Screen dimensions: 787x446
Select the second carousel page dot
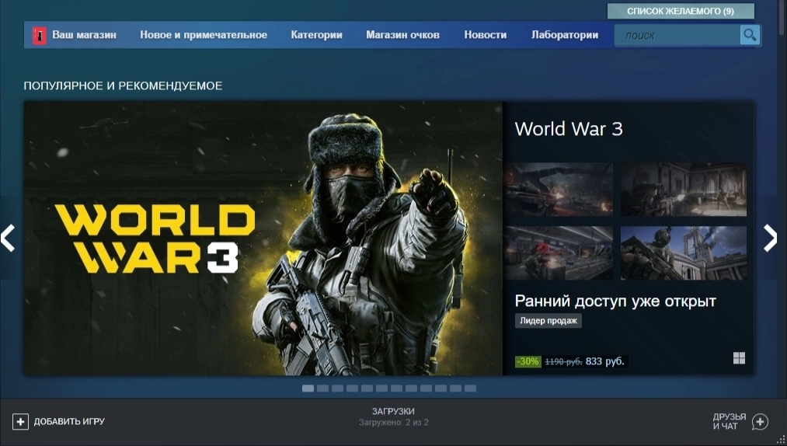click(322, 389)
